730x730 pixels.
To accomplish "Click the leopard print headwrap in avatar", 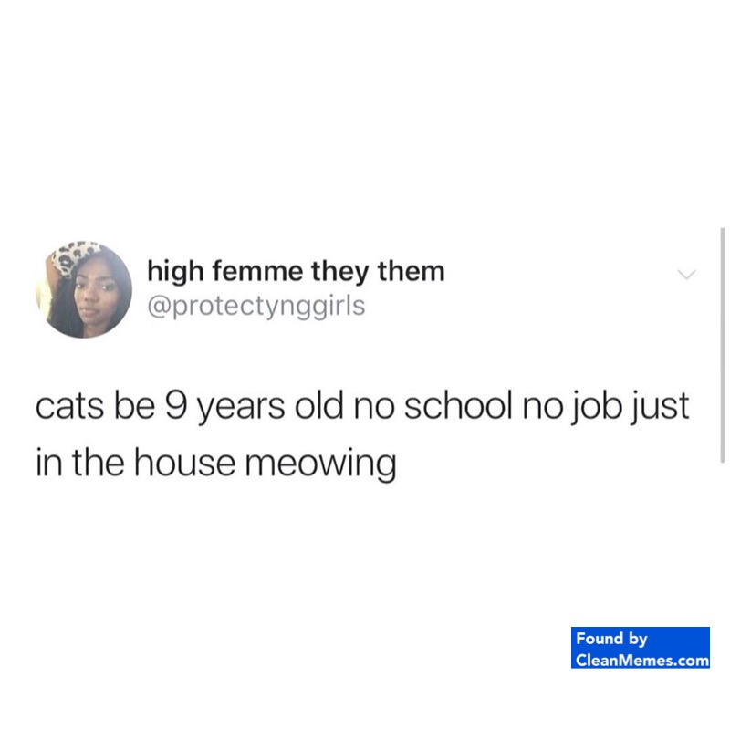I will point(74,255).
